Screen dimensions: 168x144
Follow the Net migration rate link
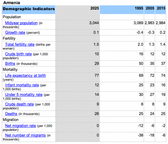21,126
